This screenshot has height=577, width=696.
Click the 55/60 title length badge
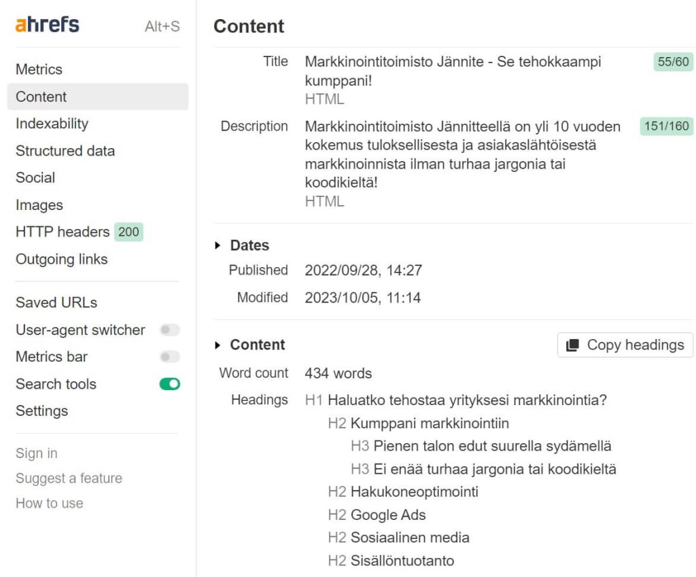pos(673,63)
